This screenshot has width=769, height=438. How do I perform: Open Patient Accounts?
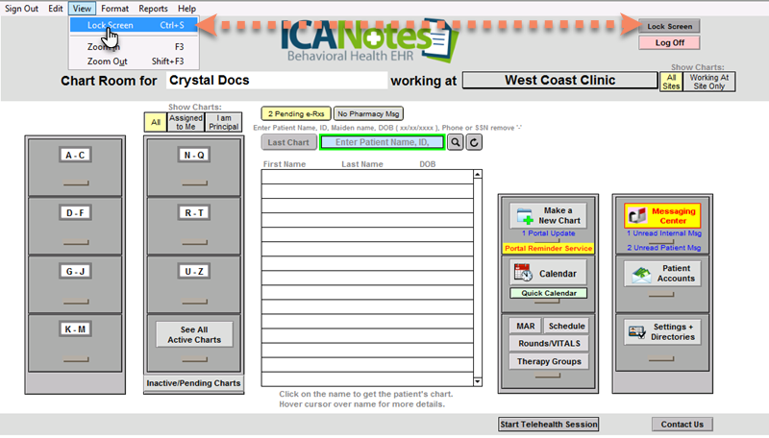(663, 274)
